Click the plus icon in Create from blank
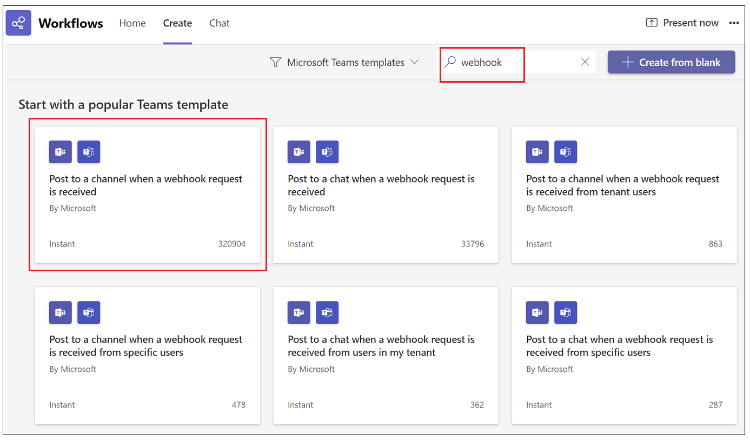The image size is (750, 441). click(x=627, y=62)
